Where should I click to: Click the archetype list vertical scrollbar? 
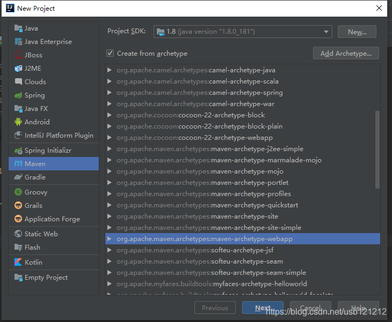tap(378, 149)
